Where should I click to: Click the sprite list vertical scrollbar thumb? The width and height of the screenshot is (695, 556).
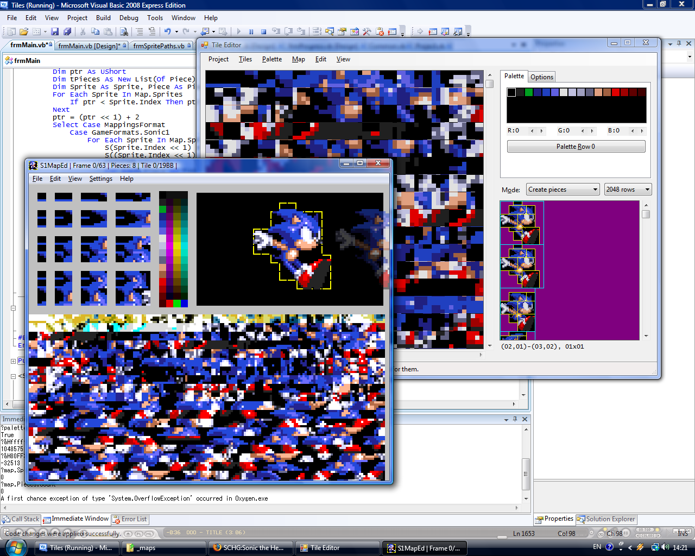646,214
